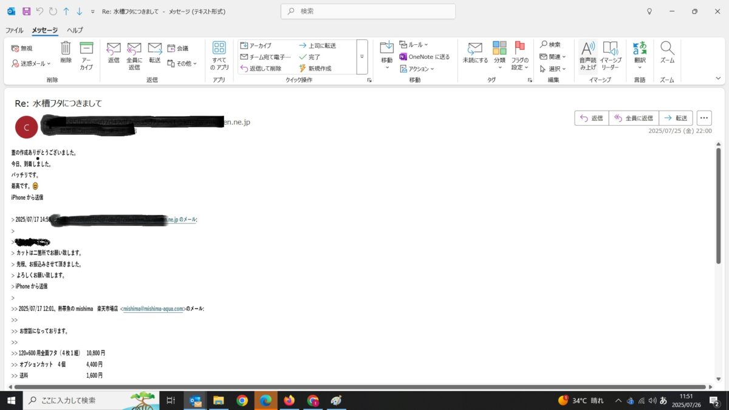729x410 pixels.
Task: Go to previous item with up arrow
Action: (x=66, y=12)
